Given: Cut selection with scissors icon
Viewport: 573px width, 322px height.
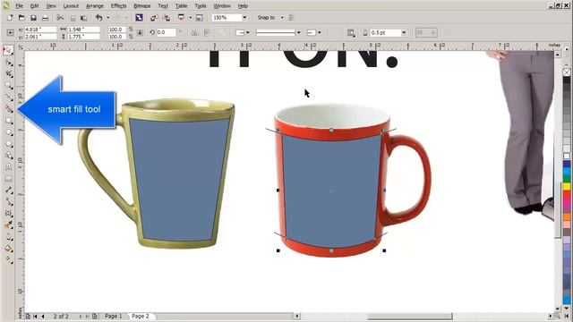Looking at the screenshot, I should (x=60, y=18).
